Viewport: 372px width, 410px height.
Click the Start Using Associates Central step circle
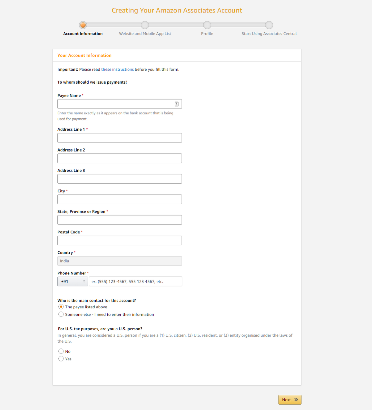pos(269,25)
